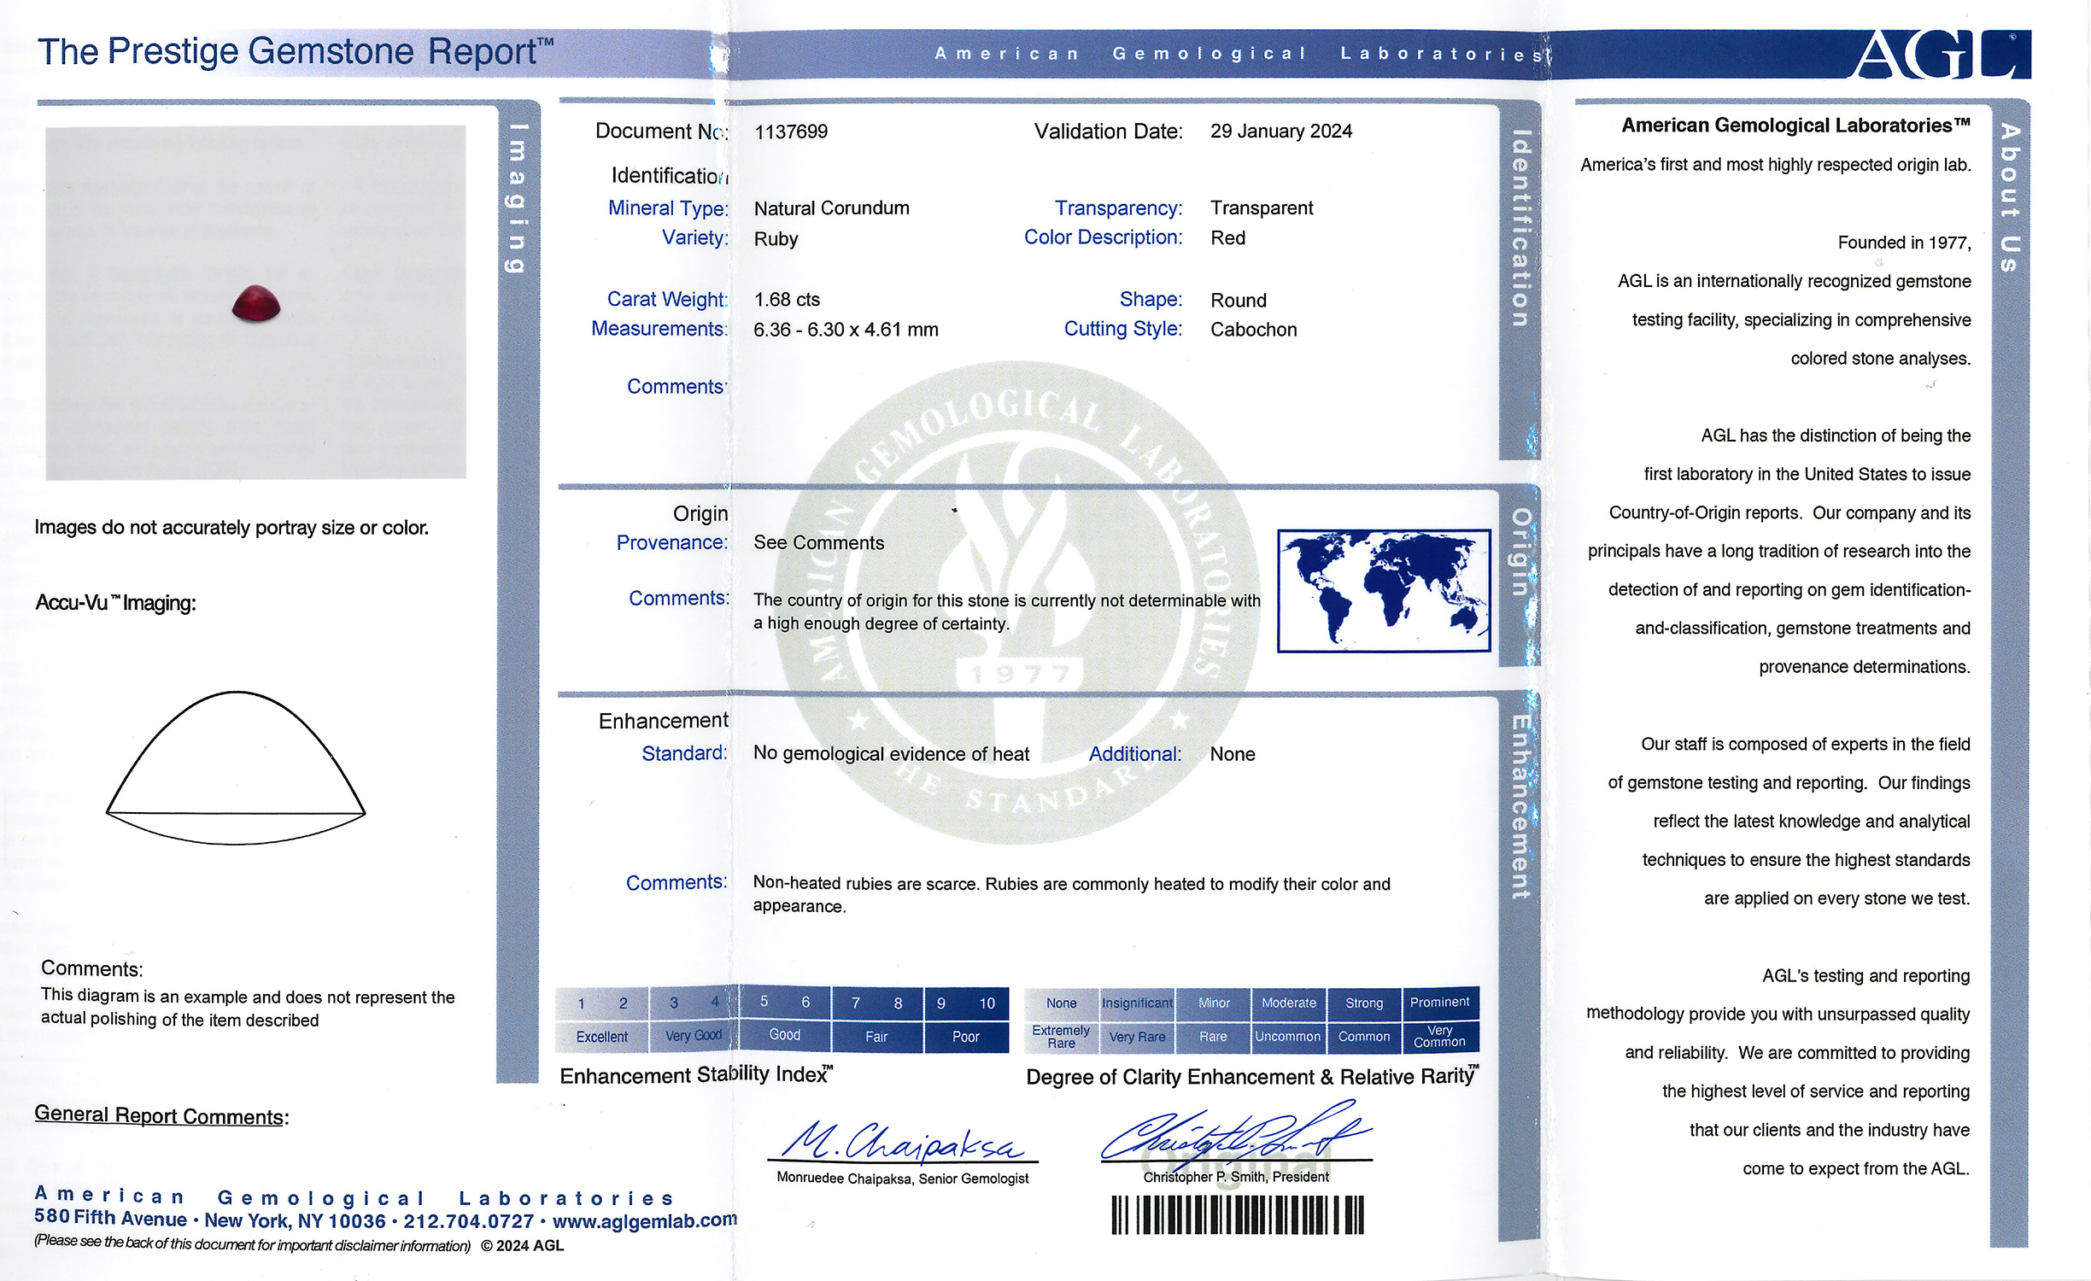Click the country of origin not determinable comment

(x=1006, y=612)
